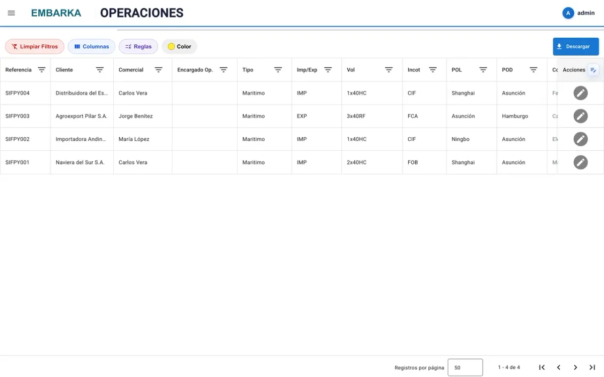604x377 pixels.
Task: Sort by POD column header
Action: pos(507,70)
